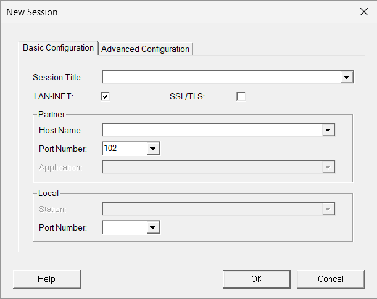Select the Basic Configuration tab

pos(58,48)
